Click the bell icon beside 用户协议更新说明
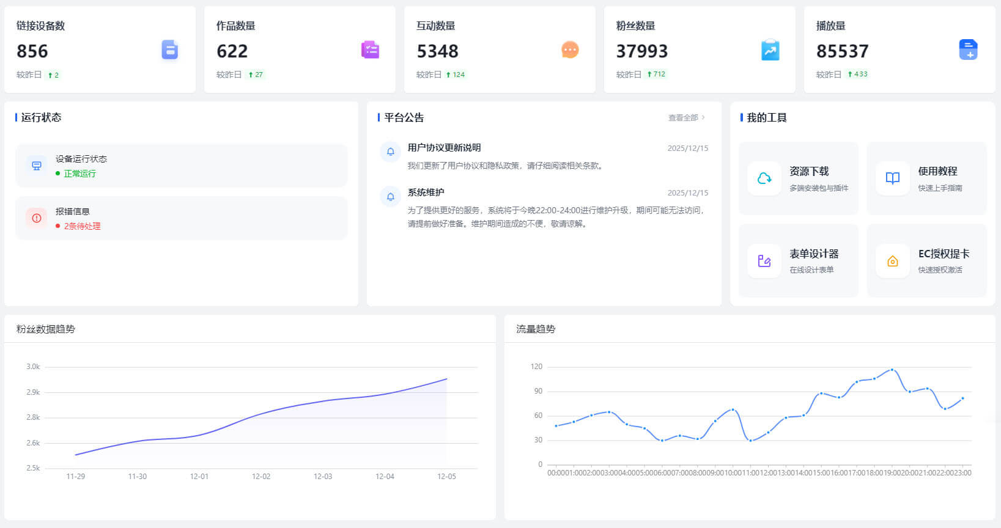Screen dimensions: 1001x528 [391, 152]
